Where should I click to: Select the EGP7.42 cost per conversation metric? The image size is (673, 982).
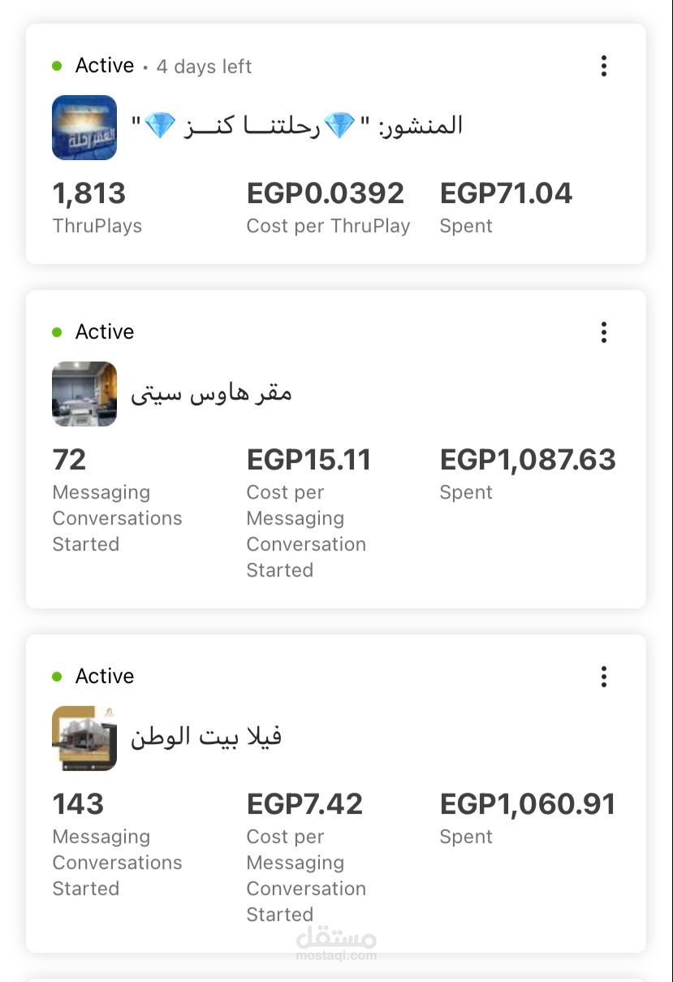click(x=306, y=857)
